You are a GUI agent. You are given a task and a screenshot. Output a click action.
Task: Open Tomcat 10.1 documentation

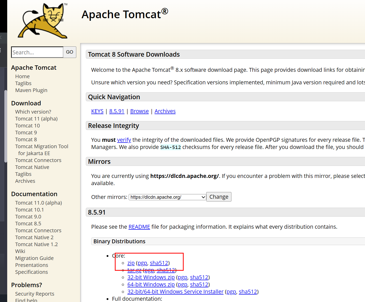[29, 210]
